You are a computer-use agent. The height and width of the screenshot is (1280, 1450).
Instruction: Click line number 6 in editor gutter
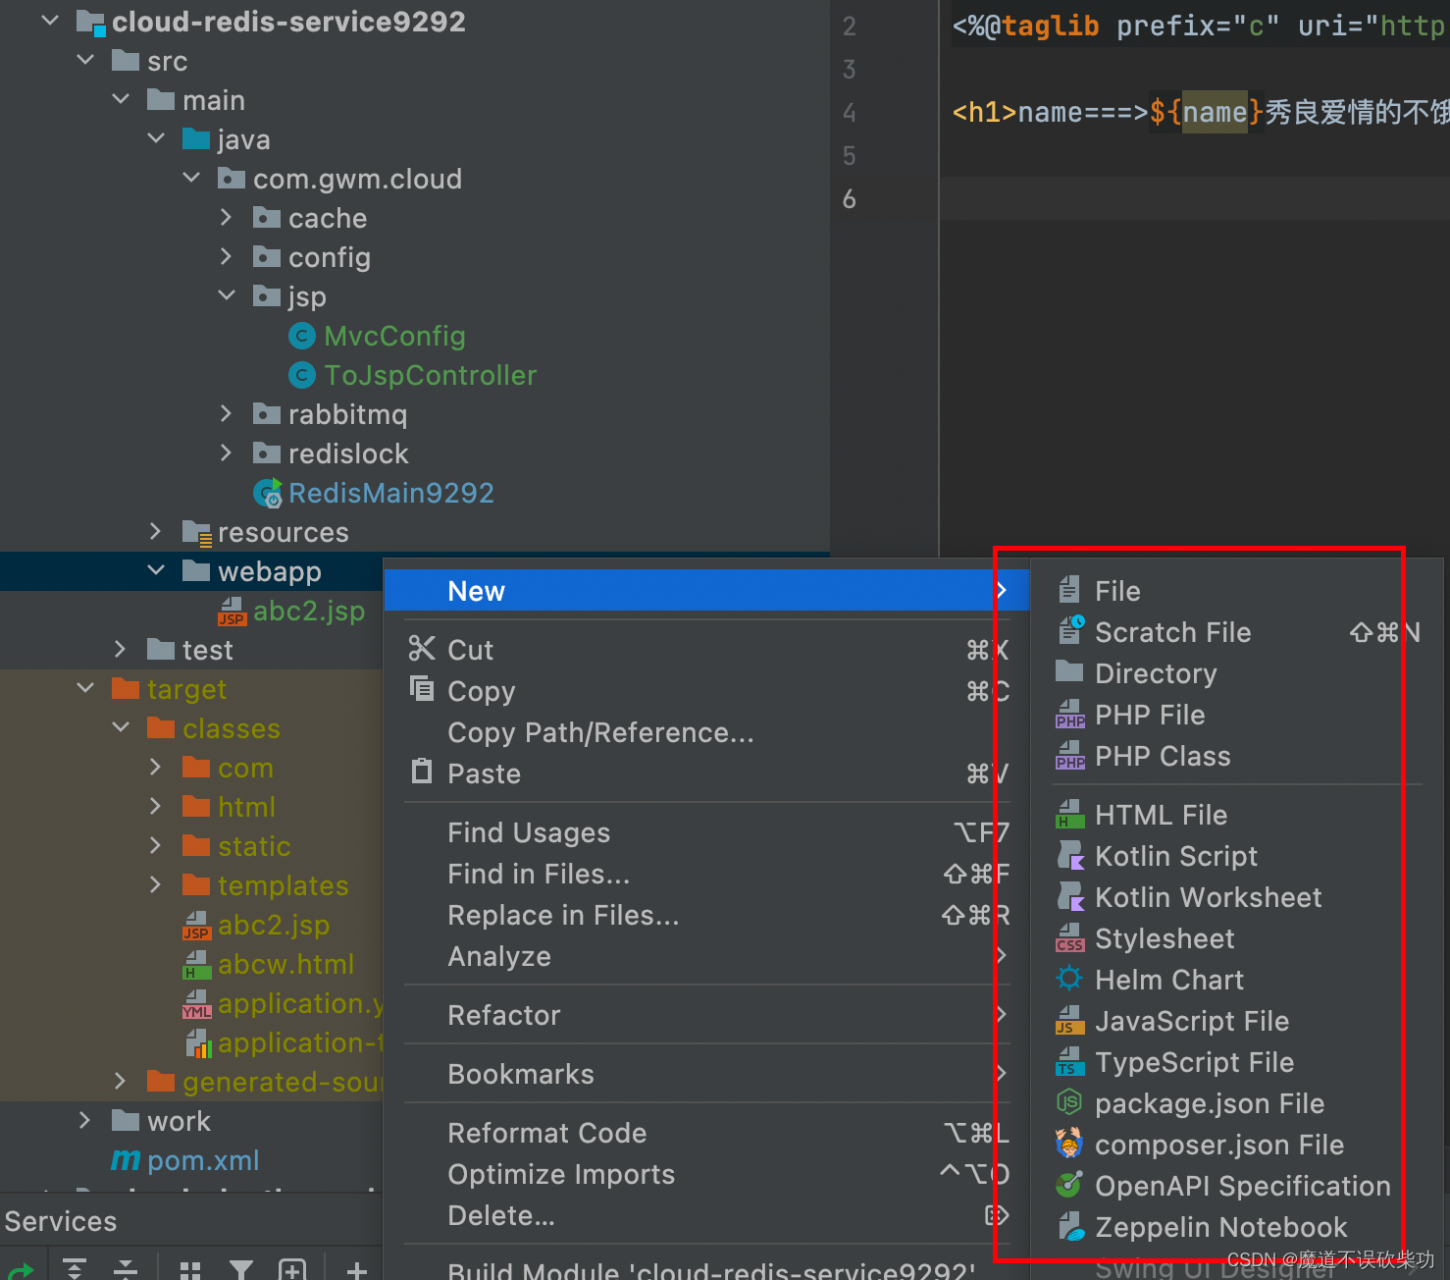[x=850, y=199]
